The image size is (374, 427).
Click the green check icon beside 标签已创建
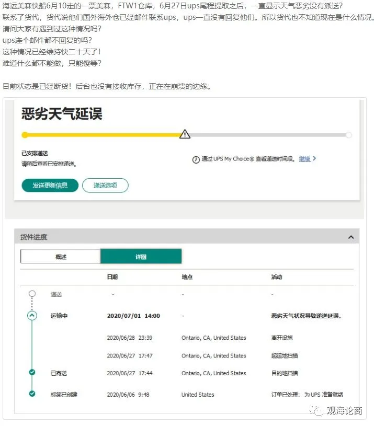pos(32,394)
